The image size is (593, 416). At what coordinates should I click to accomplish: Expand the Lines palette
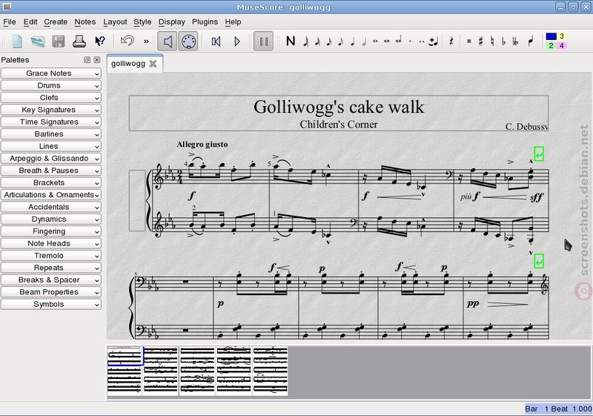(x=51, y=146)
